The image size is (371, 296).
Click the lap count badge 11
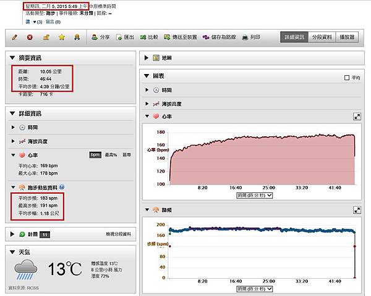coord(45,234)
